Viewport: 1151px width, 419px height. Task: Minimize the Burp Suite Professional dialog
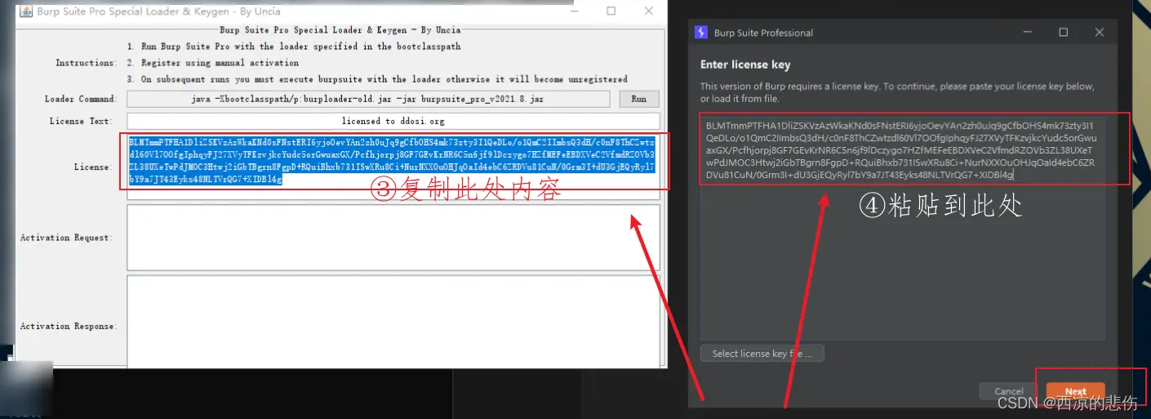[x=1027, y=32]
